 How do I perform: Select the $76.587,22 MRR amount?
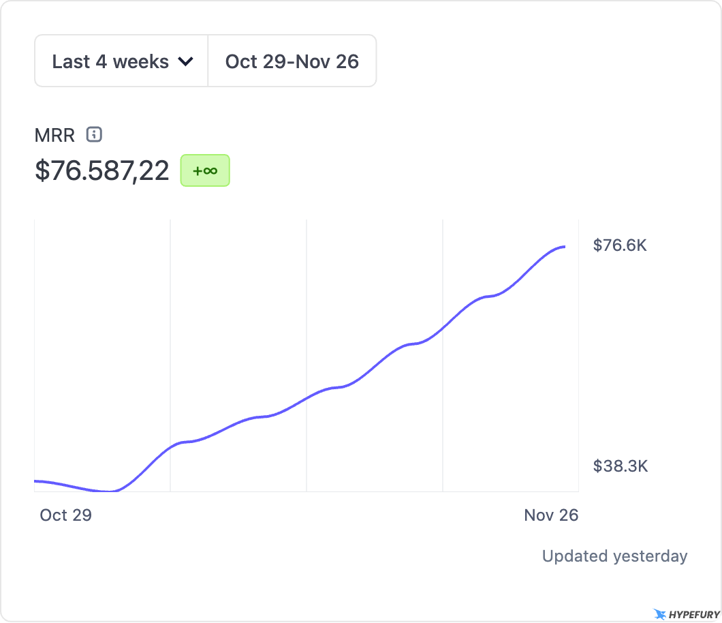click(x=102, y=170)
